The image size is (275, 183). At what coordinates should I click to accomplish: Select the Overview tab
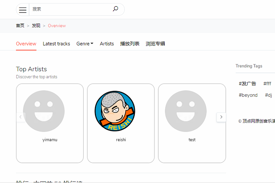(26, 44)
